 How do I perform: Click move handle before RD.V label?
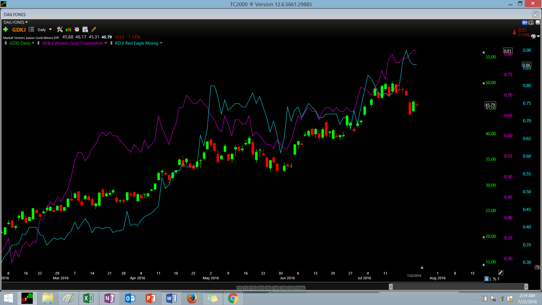point(111,43)
